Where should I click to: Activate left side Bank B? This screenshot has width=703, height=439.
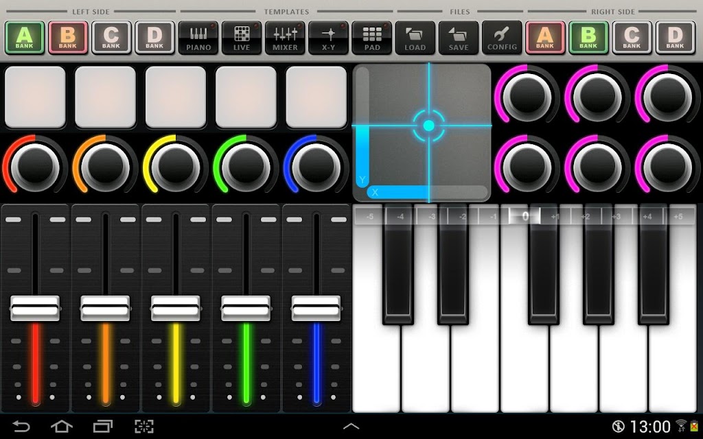pyautogui.click(x=68, y=38)
